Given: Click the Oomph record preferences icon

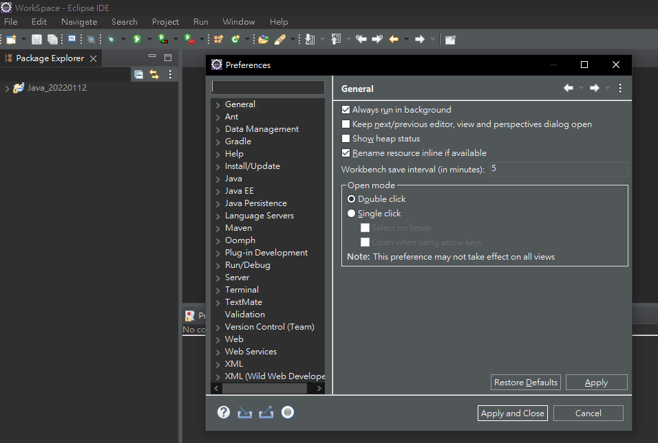Looking at the screenshot, I should tap(288, 412).
